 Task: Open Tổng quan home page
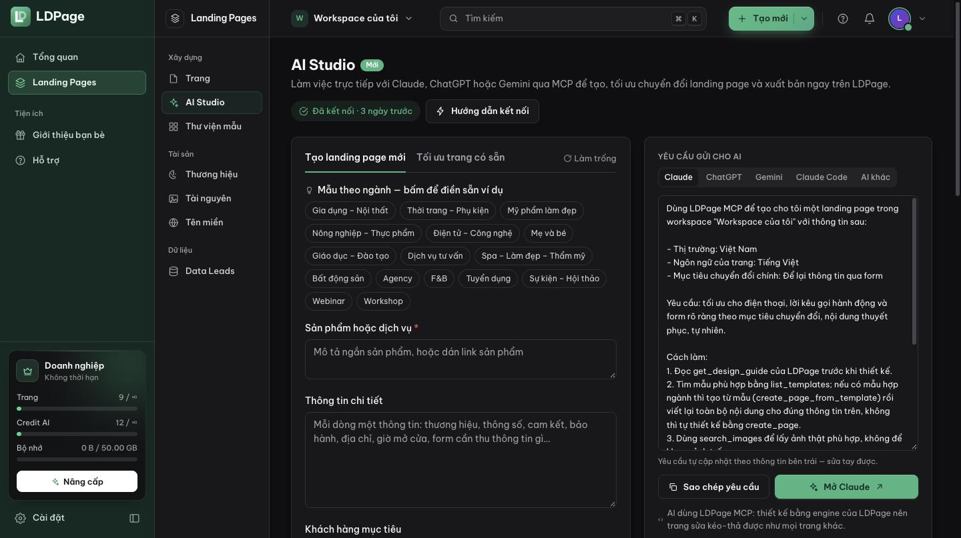click(x=77, y=57)
